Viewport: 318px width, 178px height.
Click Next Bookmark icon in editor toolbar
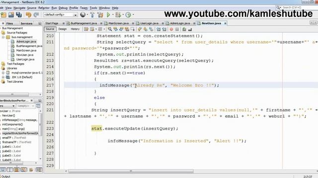tap(146, 29)
